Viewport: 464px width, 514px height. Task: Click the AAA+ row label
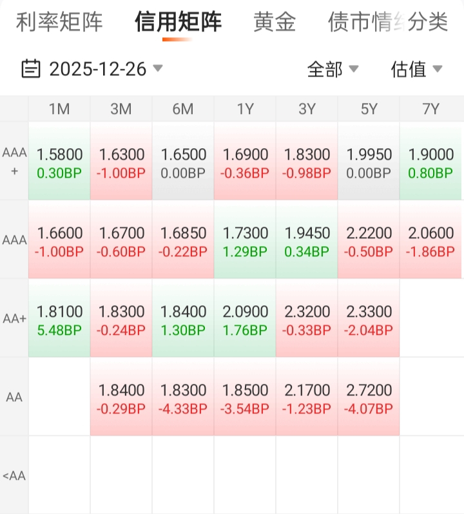14,160
